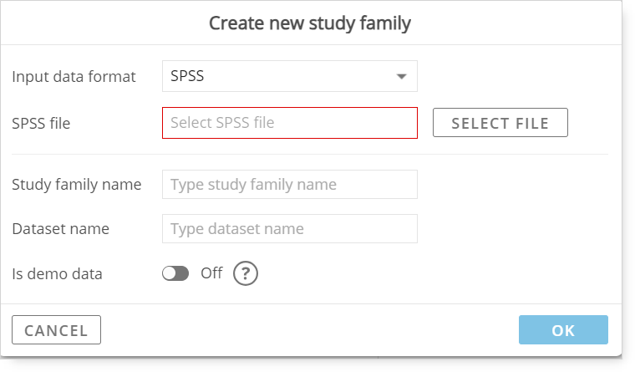The width and height of the screenshot is (635, 372).
Task: Click the divider line below SPSS file row
Action: pos(310,154)
